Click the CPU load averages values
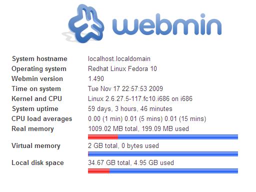Image resolution: width=256 pixels, height=192 pixels. 147,119
